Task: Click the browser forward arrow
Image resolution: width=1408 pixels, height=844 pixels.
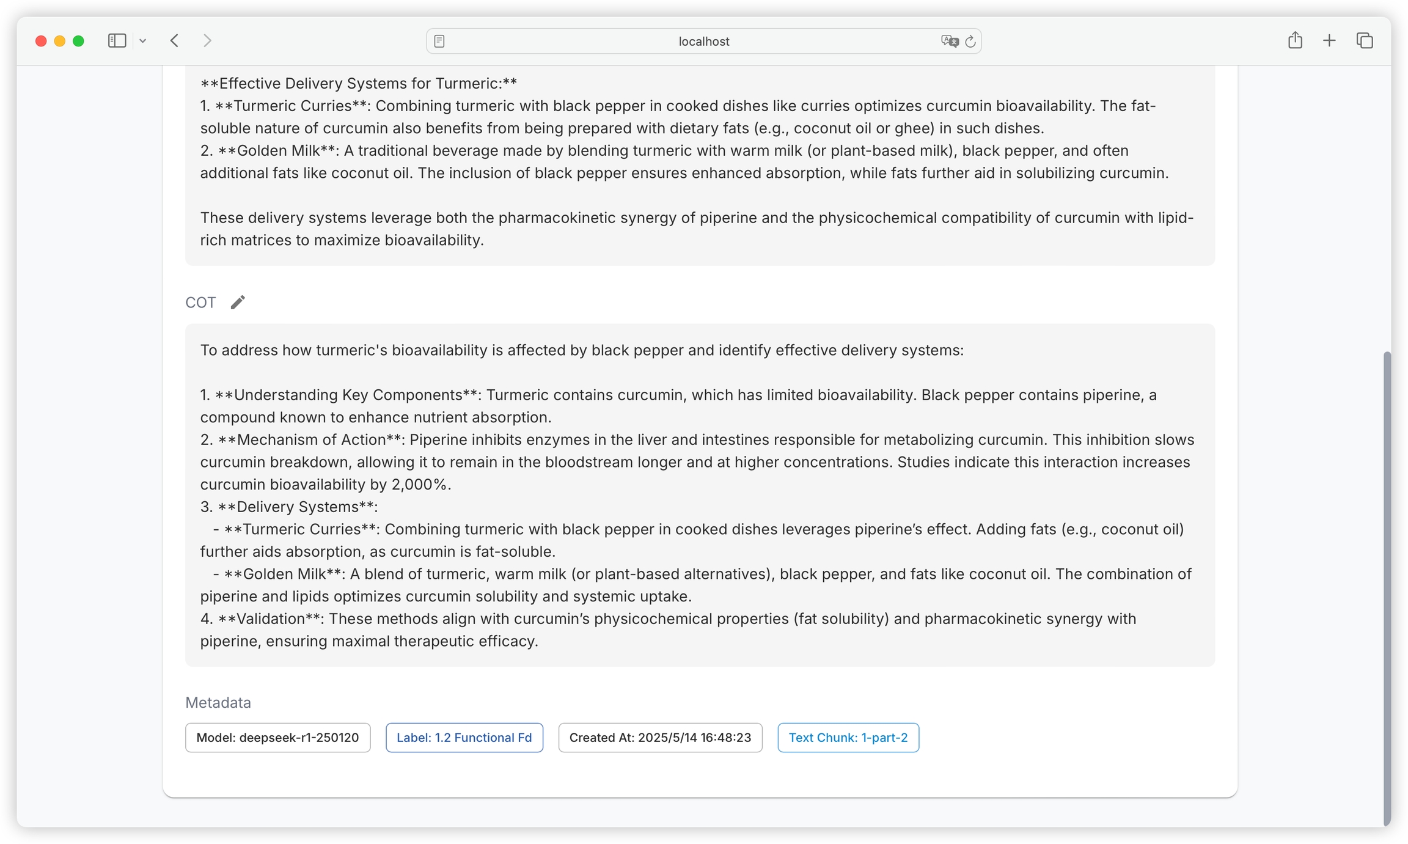Action: [x=207, y=41]
